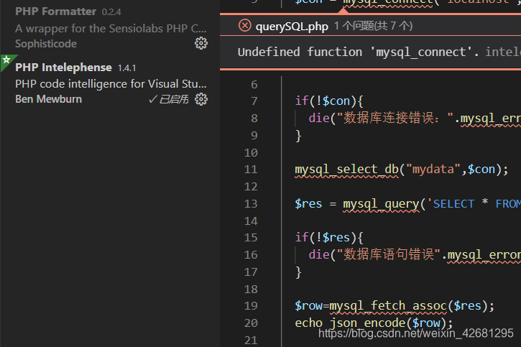Click the mysql_query function call on line 13
521x347 pixels.
pos(381,204)
